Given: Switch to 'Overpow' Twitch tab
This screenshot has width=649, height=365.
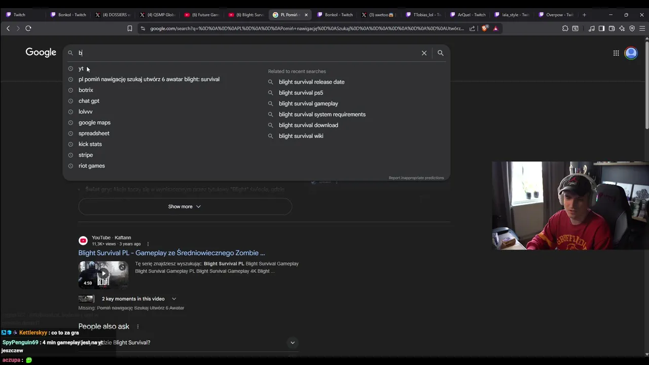Looking at the screenshot, I should tap(556, 15).
